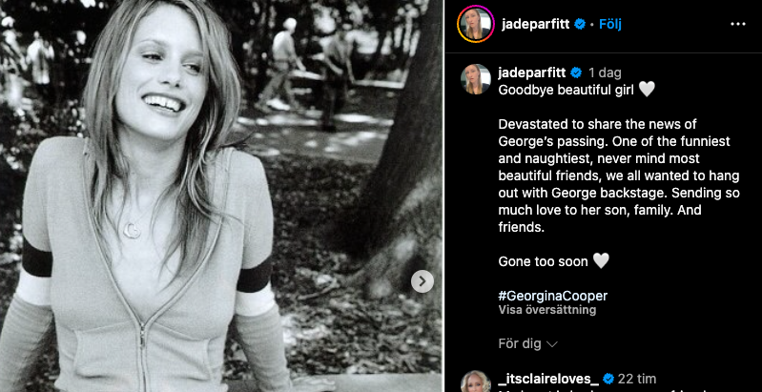Open jadeparfitt story ring avatar in header
Screen dimensions: 762x392
tap(476, 24)
